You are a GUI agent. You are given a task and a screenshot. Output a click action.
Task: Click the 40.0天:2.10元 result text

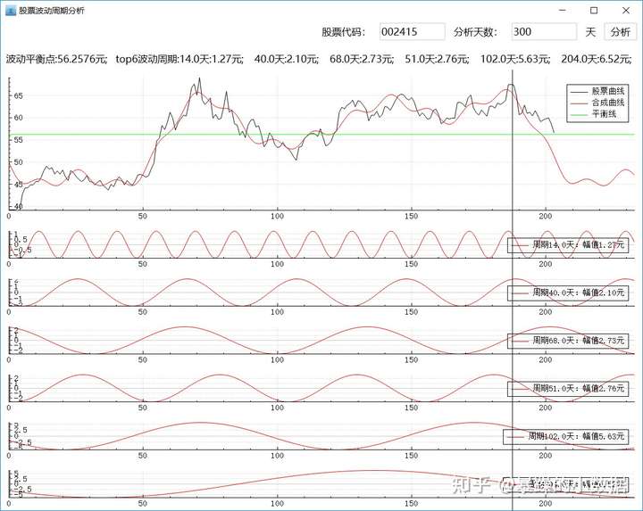coord(287,59)
